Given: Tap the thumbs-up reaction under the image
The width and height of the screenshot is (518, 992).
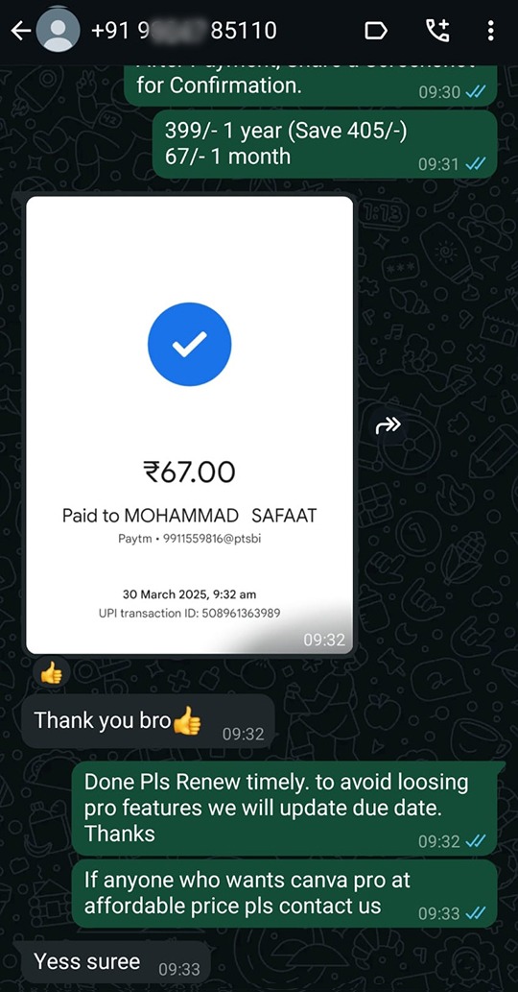Looking at the screenshot, I should point(51,674).
